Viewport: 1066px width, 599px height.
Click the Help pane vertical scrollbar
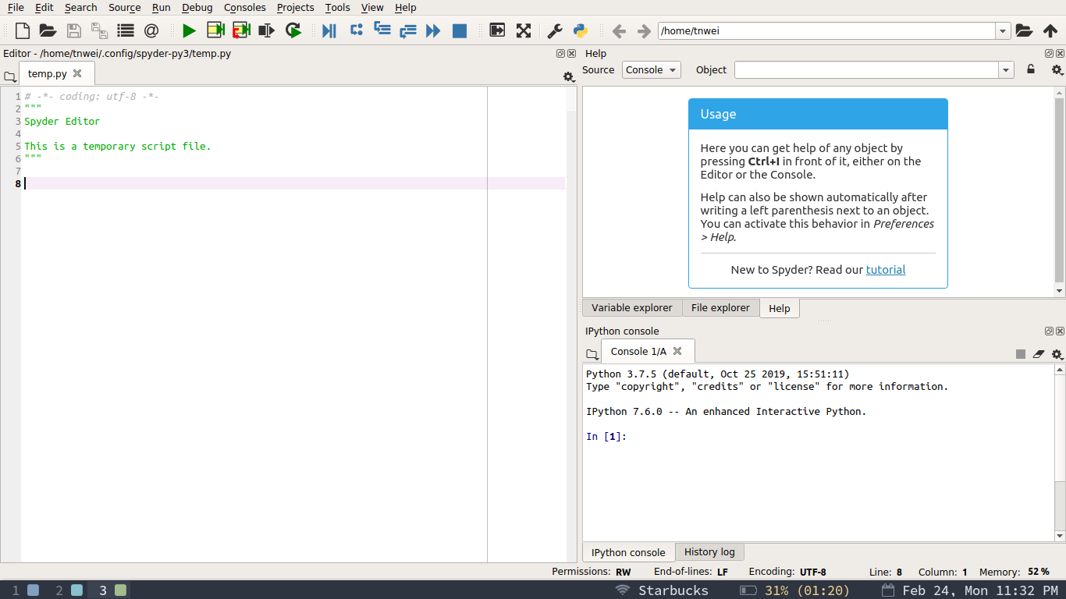click(x=1059, y=192)
